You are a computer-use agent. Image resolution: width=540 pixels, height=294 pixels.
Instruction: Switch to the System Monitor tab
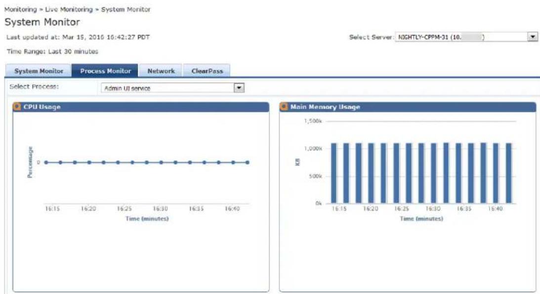click(x=38, y=71)
